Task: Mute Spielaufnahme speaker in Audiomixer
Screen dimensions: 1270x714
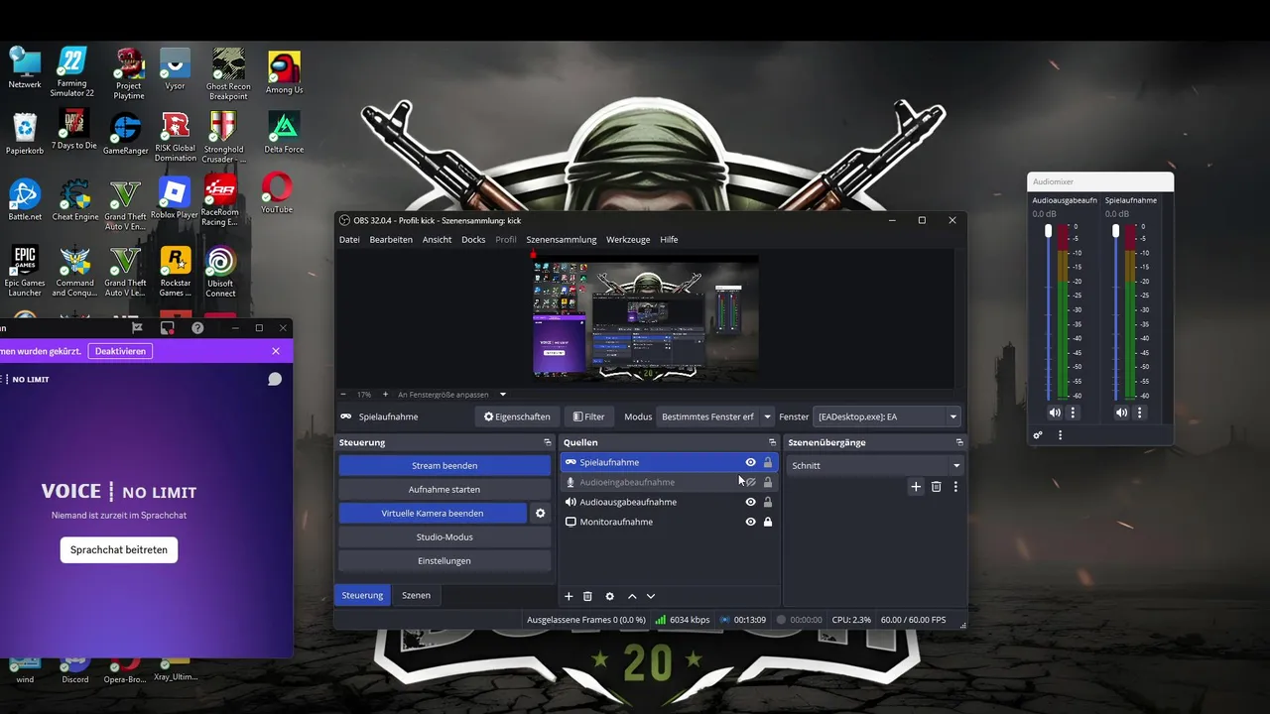Action: (1121, 413)
